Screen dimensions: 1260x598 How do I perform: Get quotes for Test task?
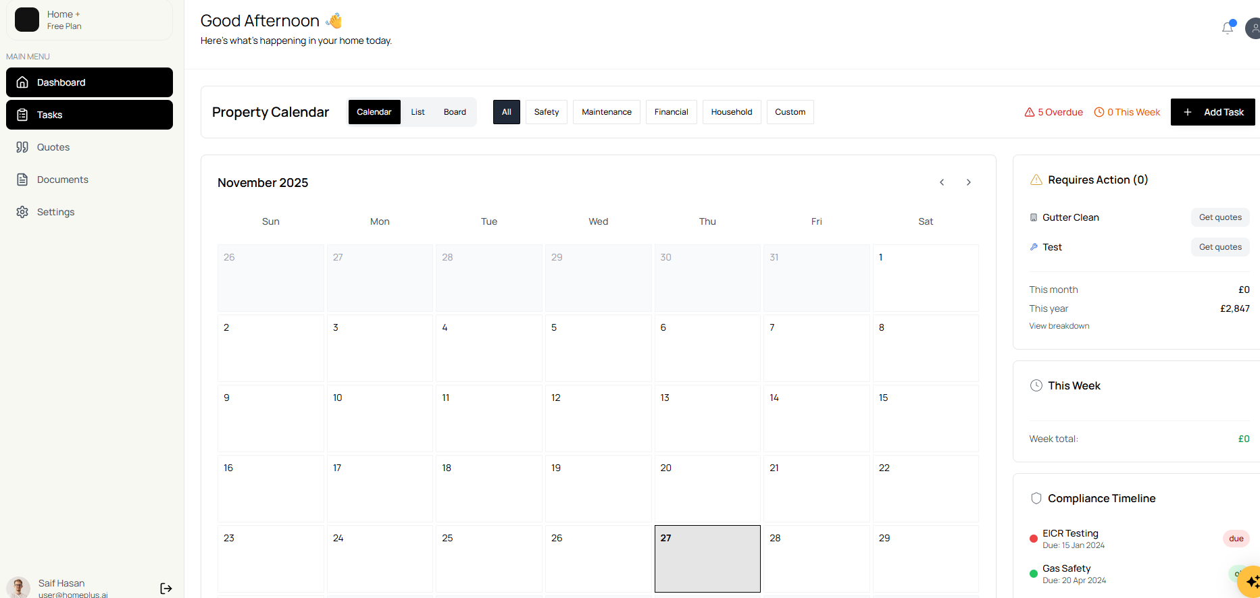(1220, 247)
